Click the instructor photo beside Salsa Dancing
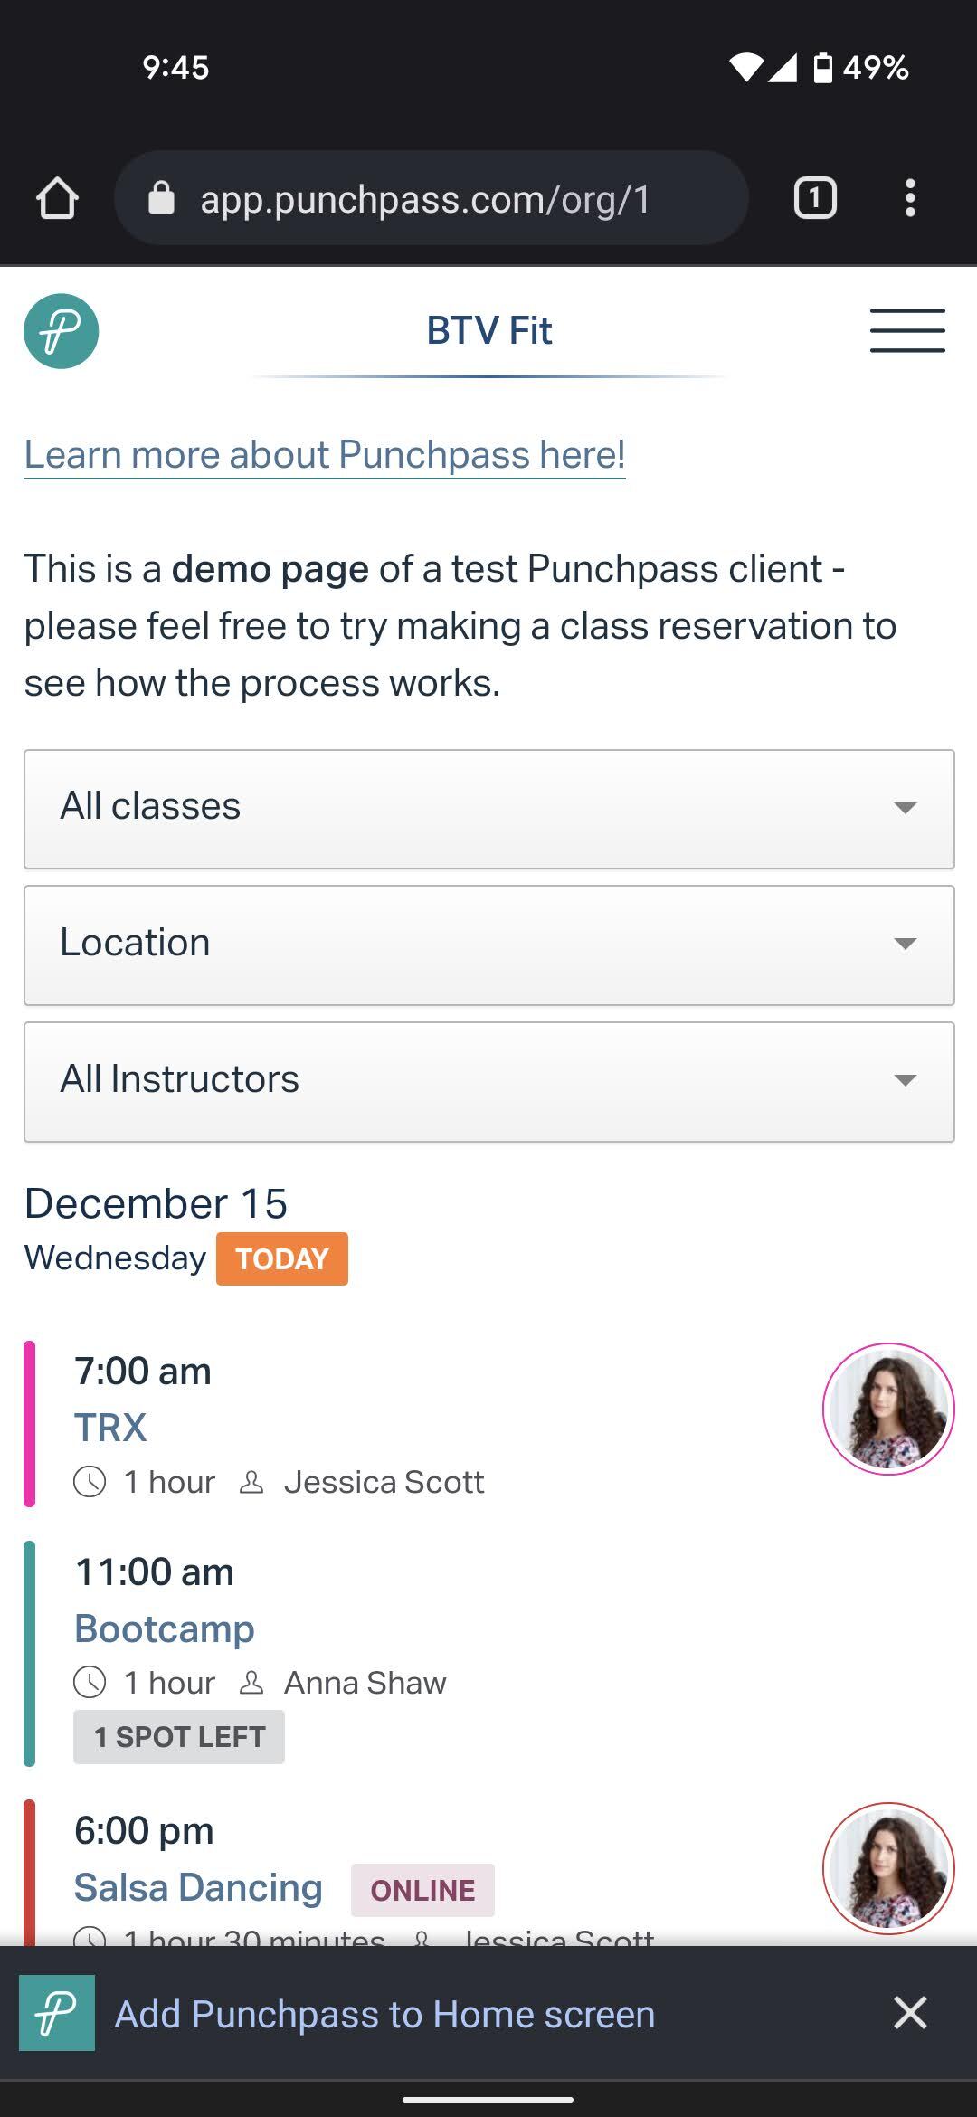Viewport: 977px width, 2117px height. pyautogui.click(x=888, y=1868)
